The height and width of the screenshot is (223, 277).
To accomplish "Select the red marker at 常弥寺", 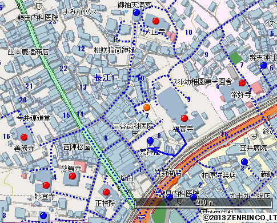I will [242, 83].
